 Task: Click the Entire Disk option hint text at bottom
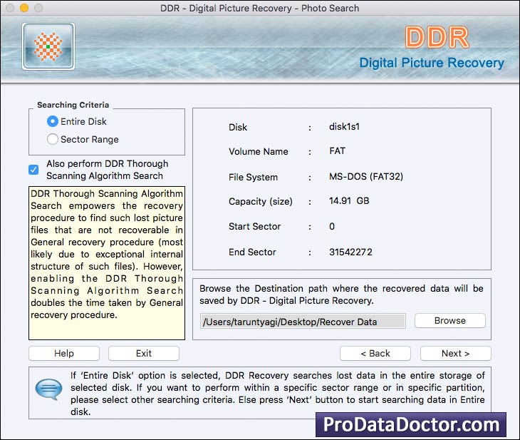pyautogui.click(x=278, y=394)
